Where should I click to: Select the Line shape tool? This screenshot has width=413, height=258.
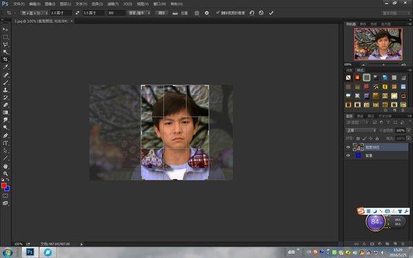point(6,158)
